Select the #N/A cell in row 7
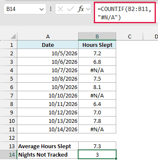Image resolution: width=158 pixels, height=160 pixels. tap(97, 95)
